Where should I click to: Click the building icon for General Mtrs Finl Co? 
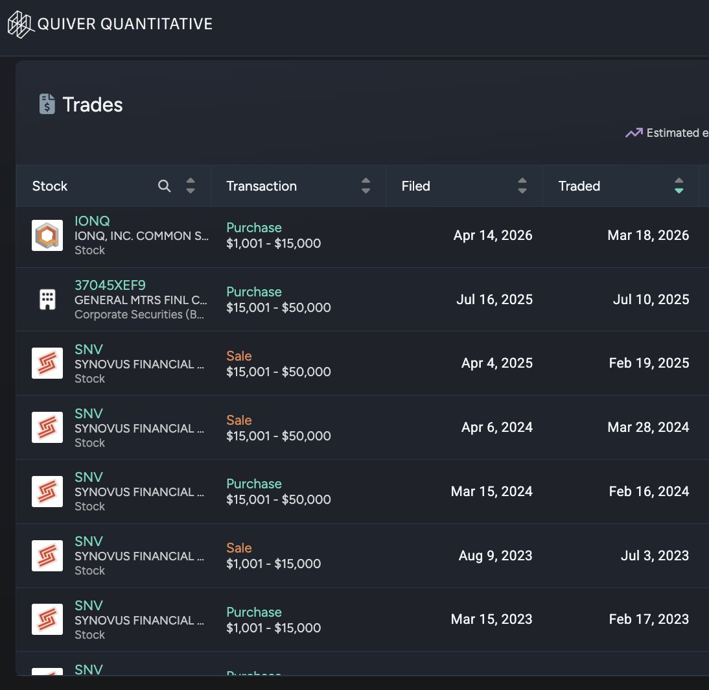pos(47,299)
